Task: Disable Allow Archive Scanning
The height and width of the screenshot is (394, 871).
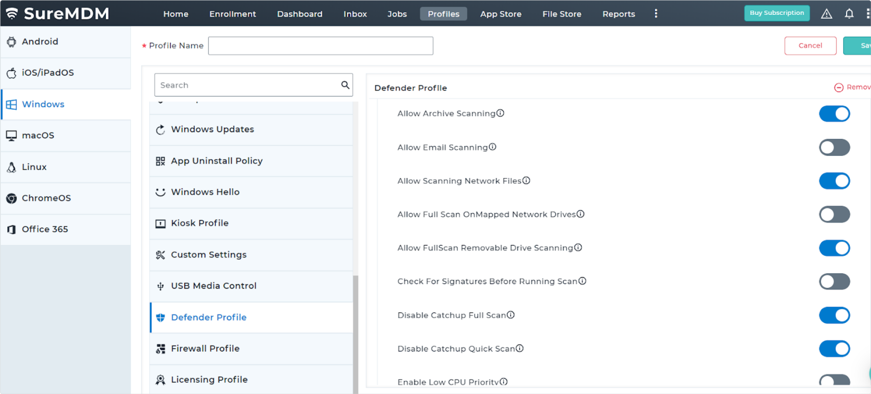Action: click(835, 114)
